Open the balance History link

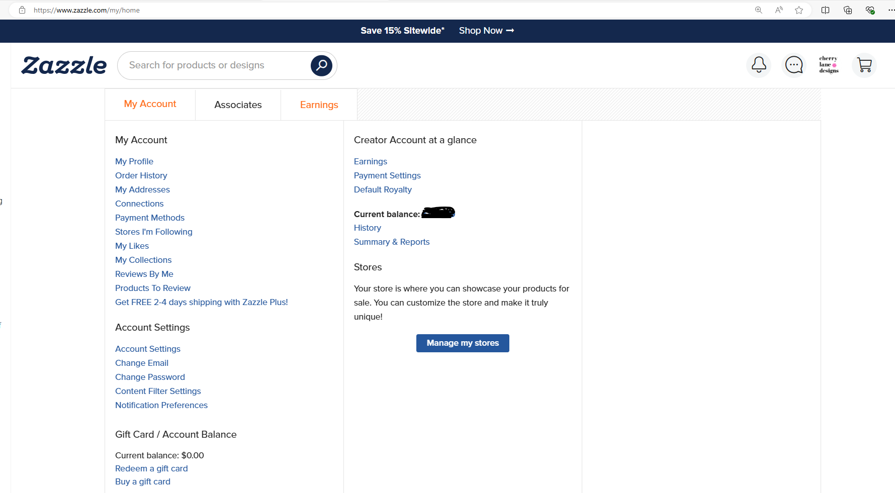(x=368, y=228)
